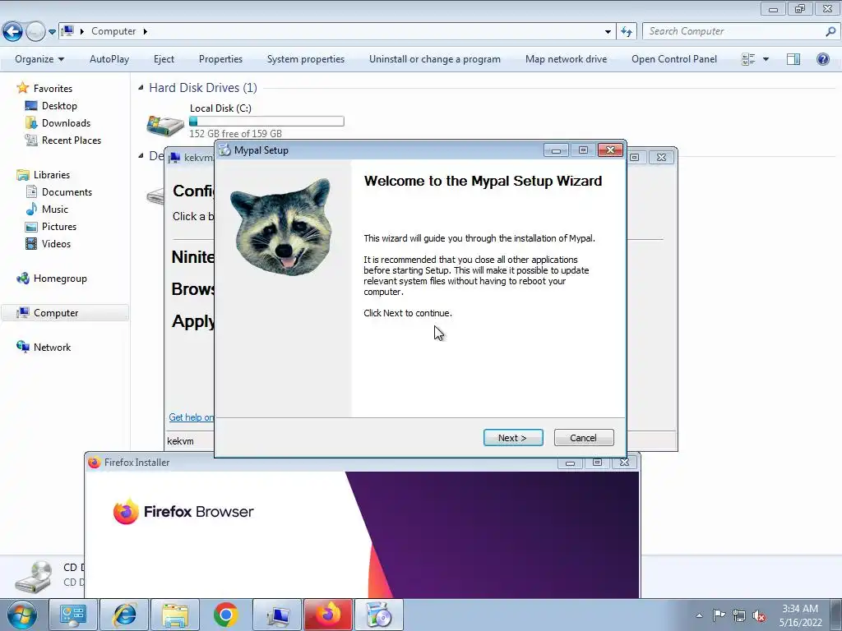The height and width of the screenshot is (631, 842).
Task: Collapse the Hard Disk Drives group
Action: point(141,87)
